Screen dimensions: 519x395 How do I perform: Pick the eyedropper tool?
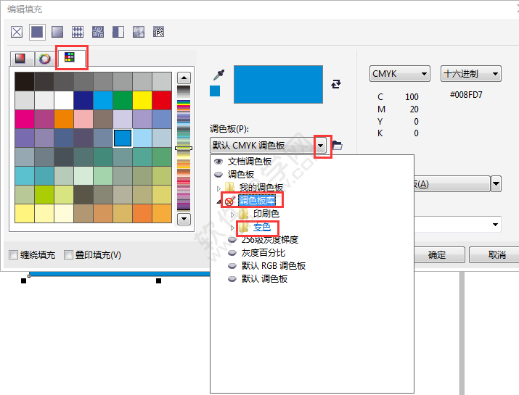[x=218, y=75]
